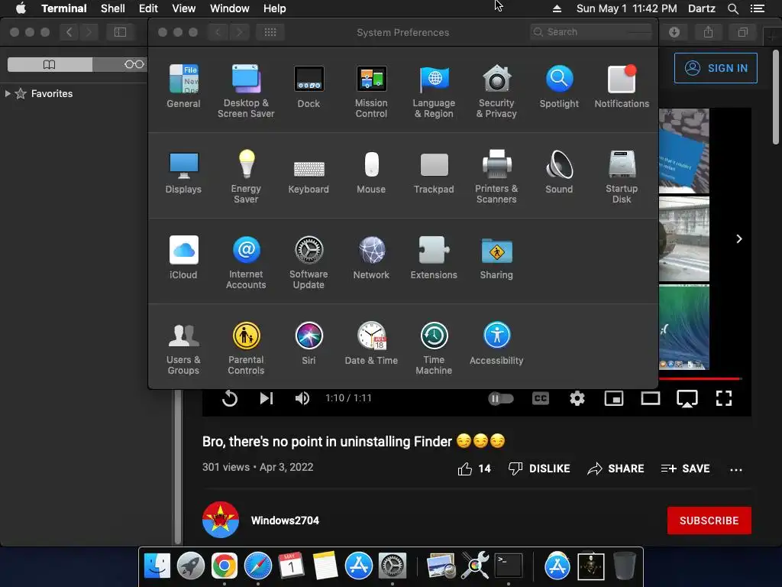Open Mission Control preferences
The image size is (782, 587).
[x=371, y=91]
